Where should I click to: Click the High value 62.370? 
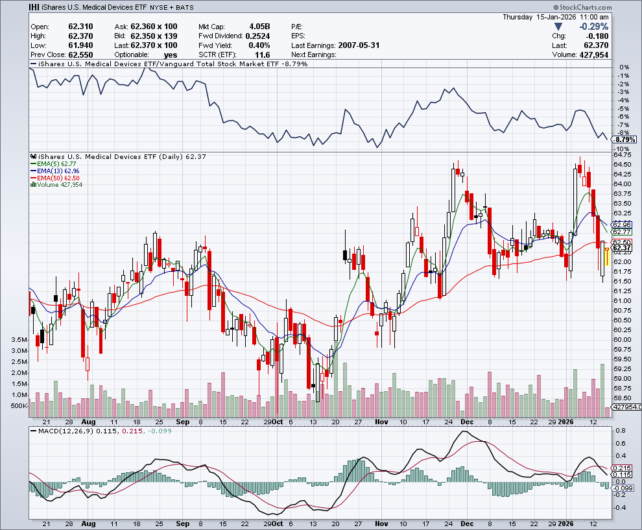[x=80, y=36]
